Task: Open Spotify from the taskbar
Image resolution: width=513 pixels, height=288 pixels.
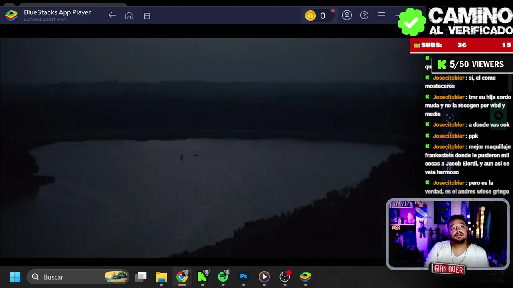Action: pos(223,277)
